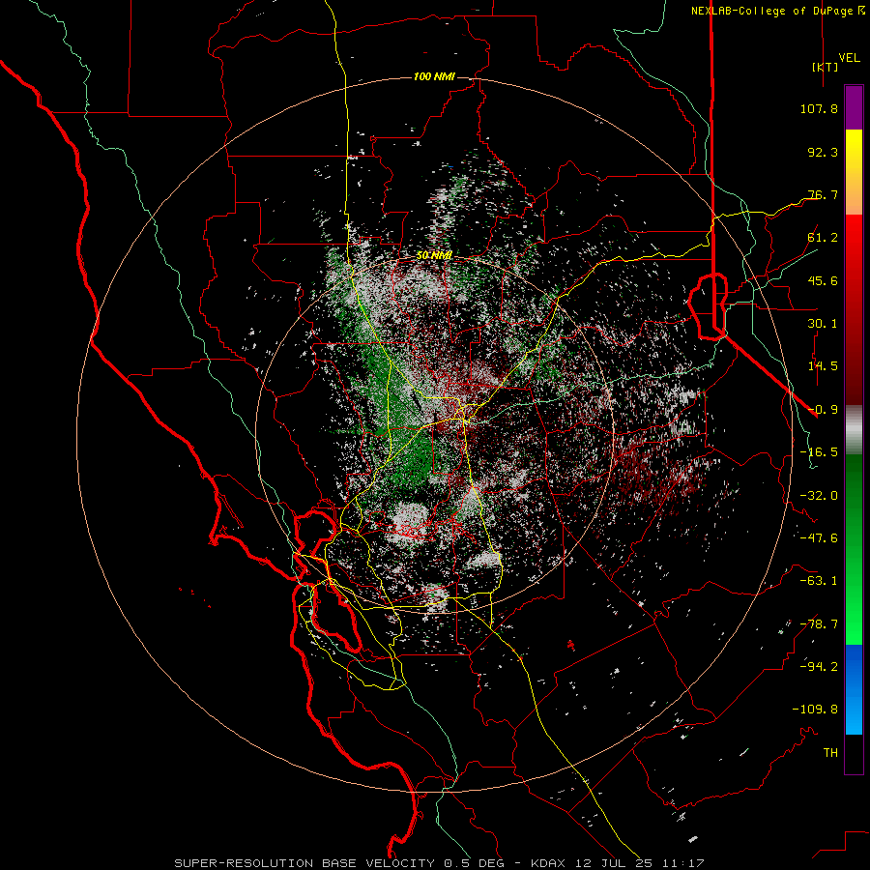
Task: Click the VEL legend title
Action: (849, 57)
